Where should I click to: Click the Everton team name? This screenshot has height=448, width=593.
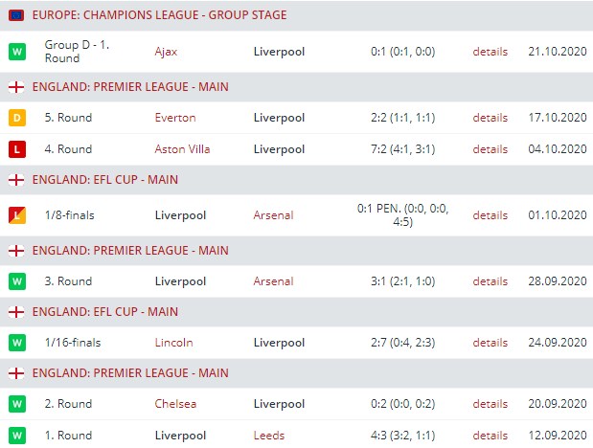tap(174, 118)
